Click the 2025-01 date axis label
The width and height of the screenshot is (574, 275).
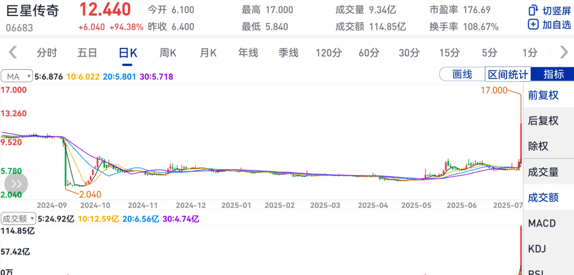click(x=235, y=205)
